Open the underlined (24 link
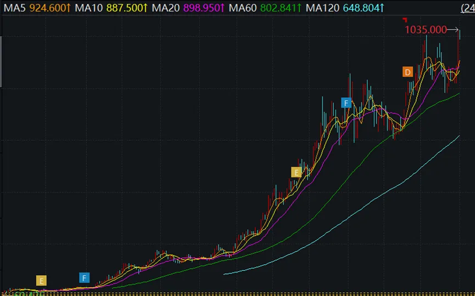This screenshot has width=475, height=296. [x=467, y=8]
